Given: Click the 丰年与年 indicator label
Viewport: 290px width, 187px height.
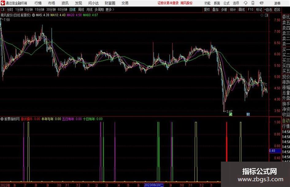Looking at the screenshot, I should (51, 119).
